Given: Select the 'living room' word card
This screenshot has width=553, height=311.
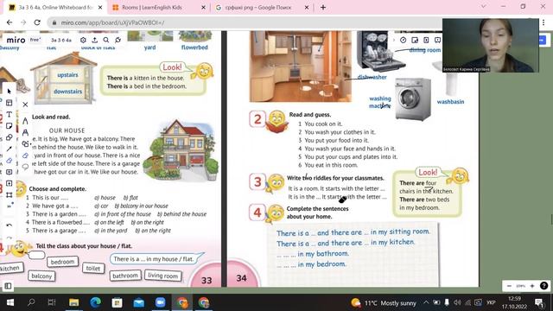Looking at the screenshot, I should coord(163,276).
